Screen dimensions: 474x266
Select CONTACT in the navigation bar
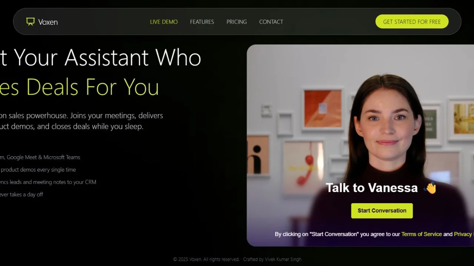271,22
